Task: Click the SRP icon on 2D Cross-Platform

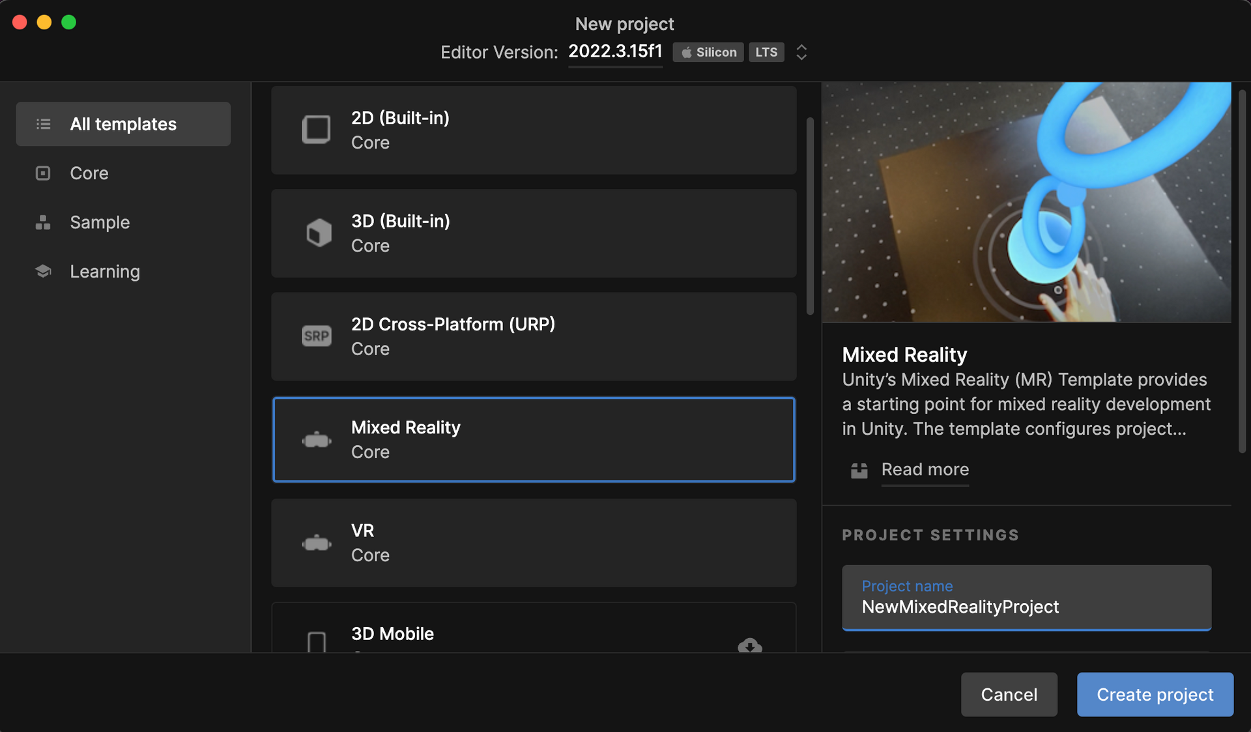Action: click(x=316, y=336)
